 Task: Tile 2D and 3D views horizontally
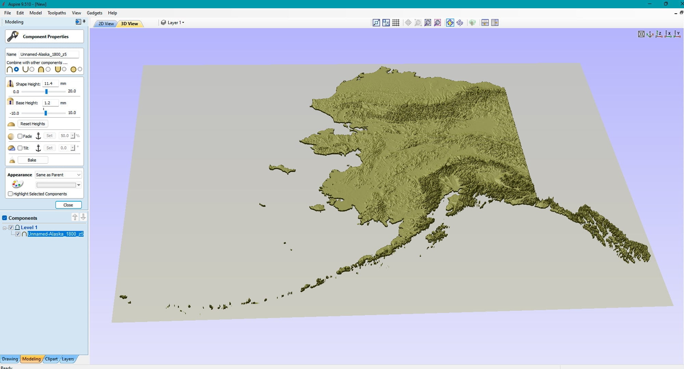point(485,23)
